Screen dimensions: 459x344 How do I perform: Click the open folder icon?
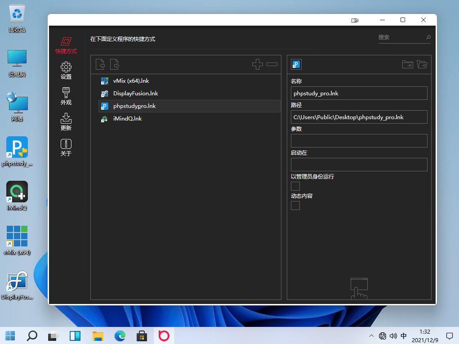[422, 64]
